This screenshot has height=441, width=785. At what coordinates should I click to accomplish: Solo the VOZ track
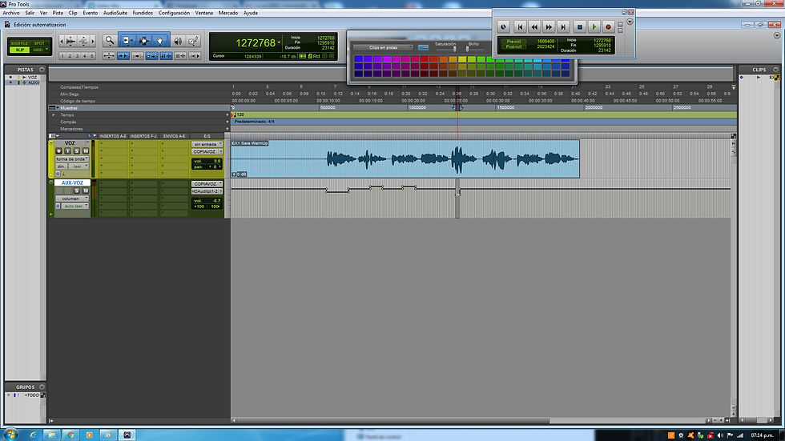click(77, 150)
